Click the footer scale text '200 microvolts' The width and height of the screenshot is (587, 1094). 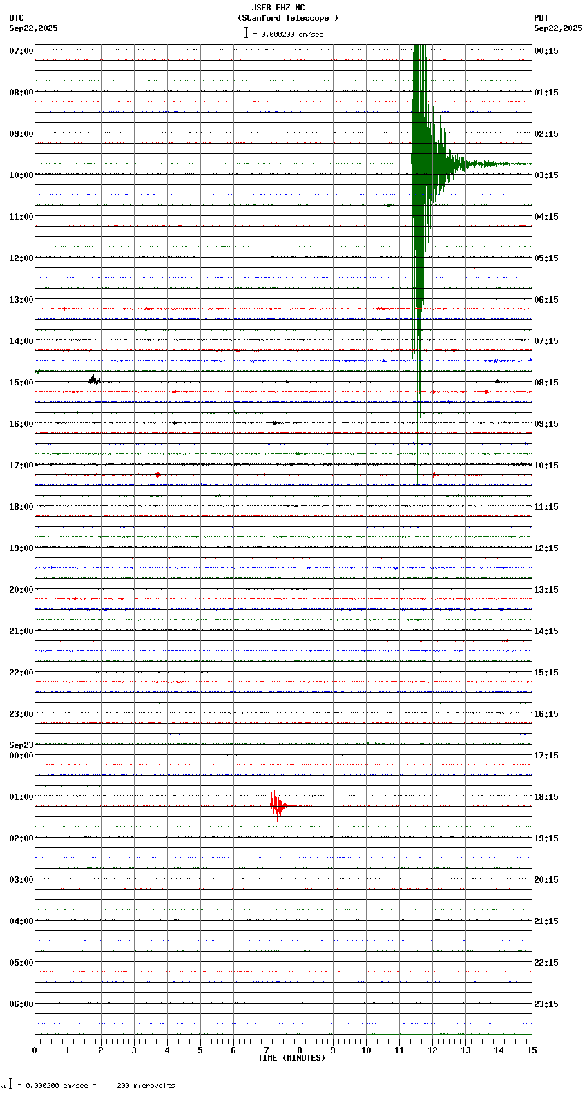146,1086
